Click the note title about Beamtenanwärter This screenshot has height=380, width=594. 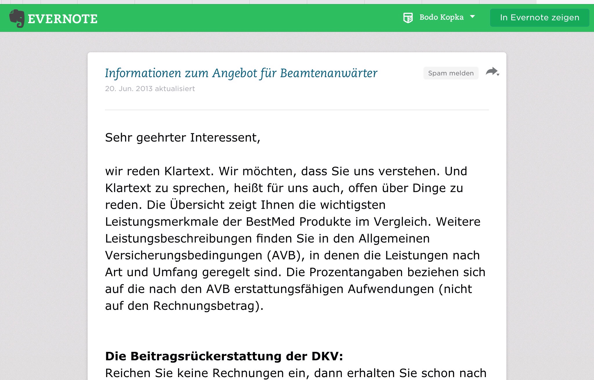point(241,73)
